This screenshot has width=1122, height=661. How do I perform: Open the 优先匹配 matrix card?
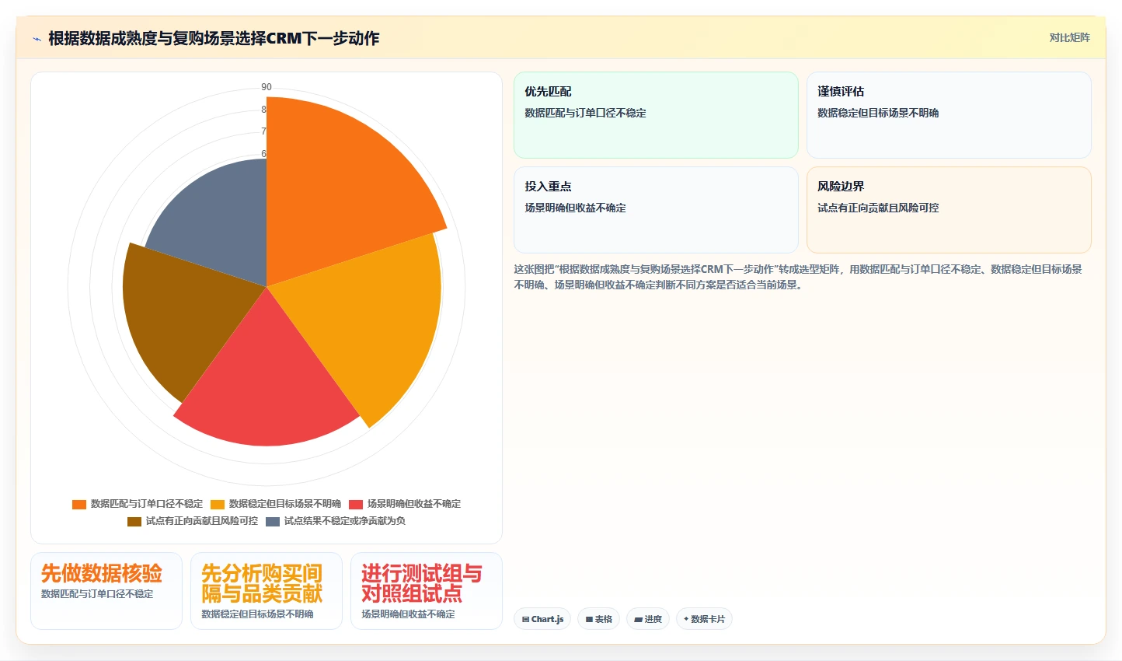[x=656, y=115]
